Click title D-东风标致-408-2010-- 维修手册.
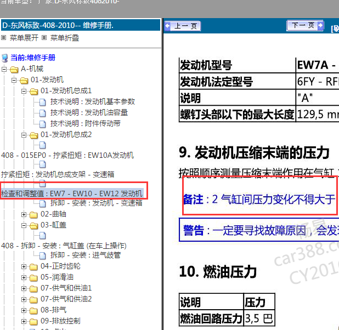Image resolution: width=339 pixels, height=330 pixels. [58, 26]
